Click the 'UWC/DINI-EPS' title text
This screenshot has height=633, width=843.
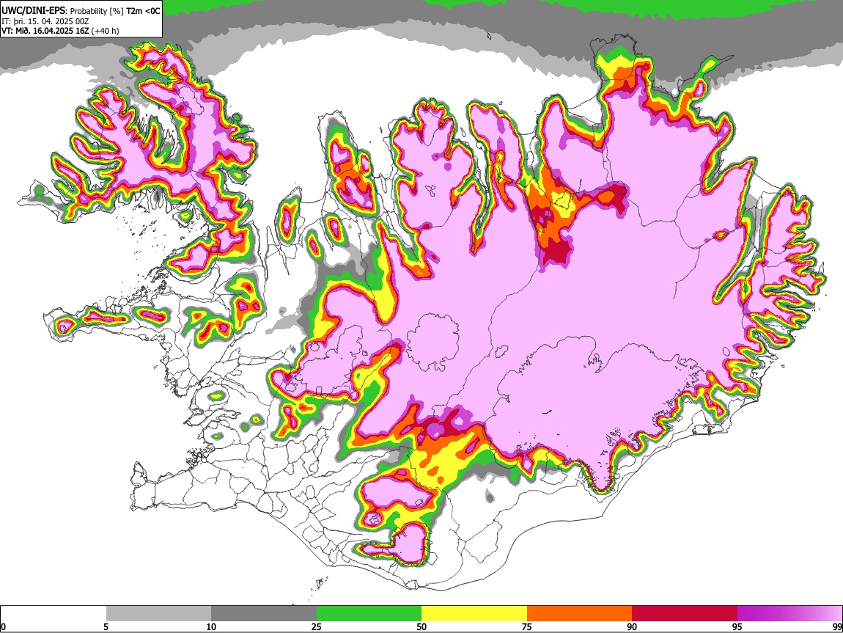point(34,10)
